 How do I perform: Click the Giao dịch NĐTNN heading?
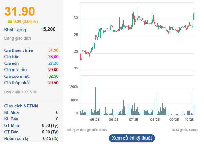21,106
